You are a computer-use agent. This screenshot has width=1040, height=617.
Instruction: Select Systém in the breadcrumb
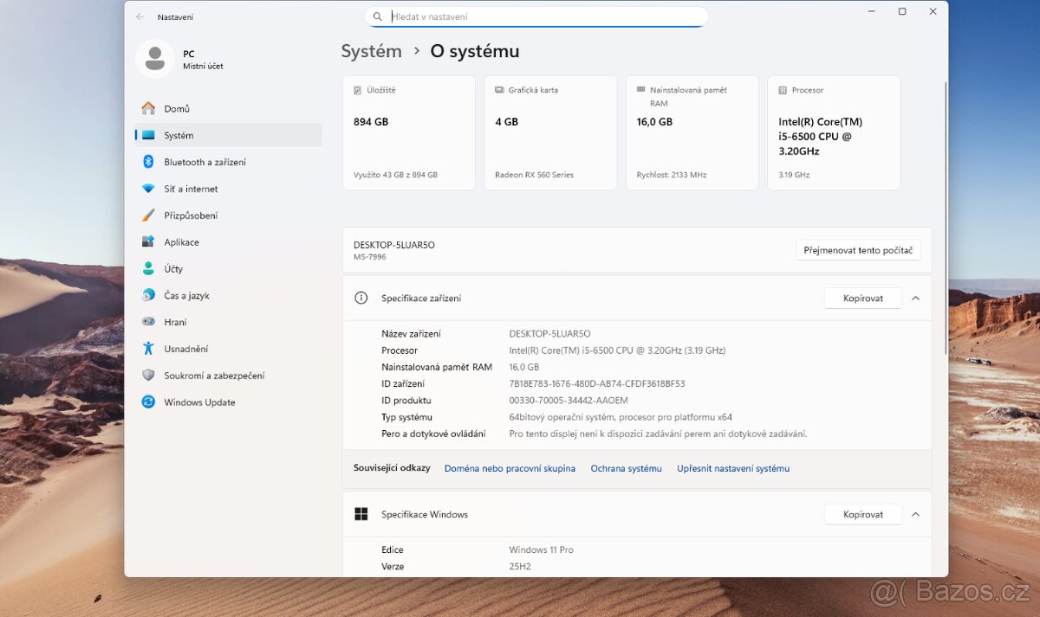pos(371,50)
